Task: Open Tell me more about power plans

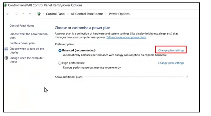Action: (126, 37)
